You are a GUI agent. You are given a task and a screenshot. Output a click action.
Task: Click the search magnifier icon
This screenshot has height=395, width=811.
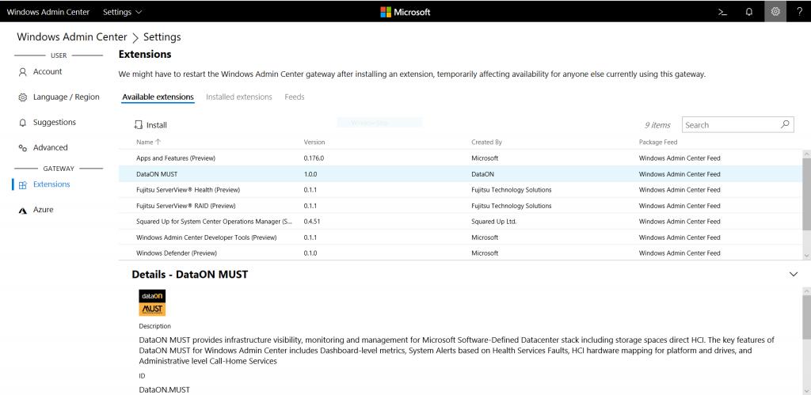tap(785, 124)
